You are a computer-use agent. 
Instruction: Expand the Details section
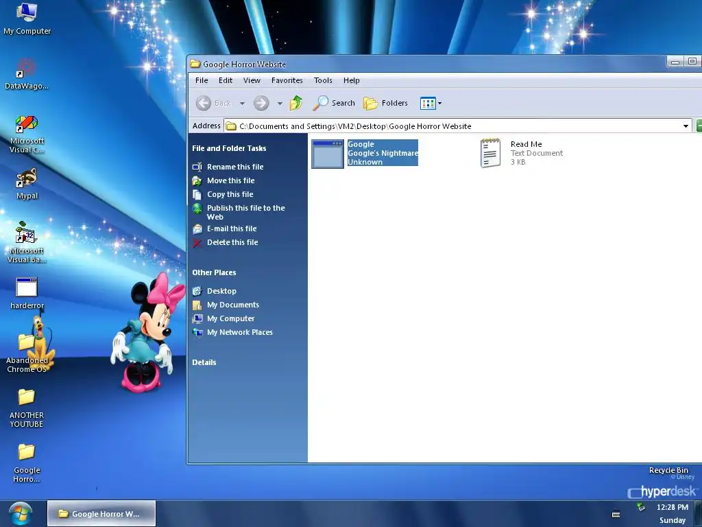click(204, 362)
